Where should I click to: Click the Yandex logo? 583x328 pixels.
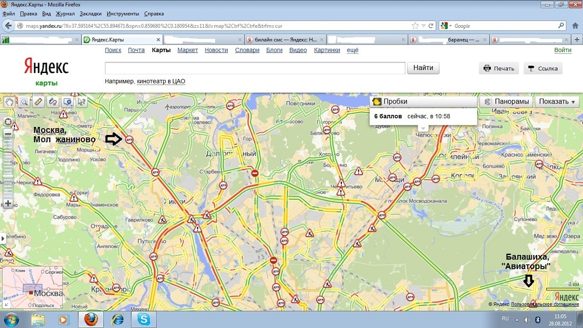point(46,67)
